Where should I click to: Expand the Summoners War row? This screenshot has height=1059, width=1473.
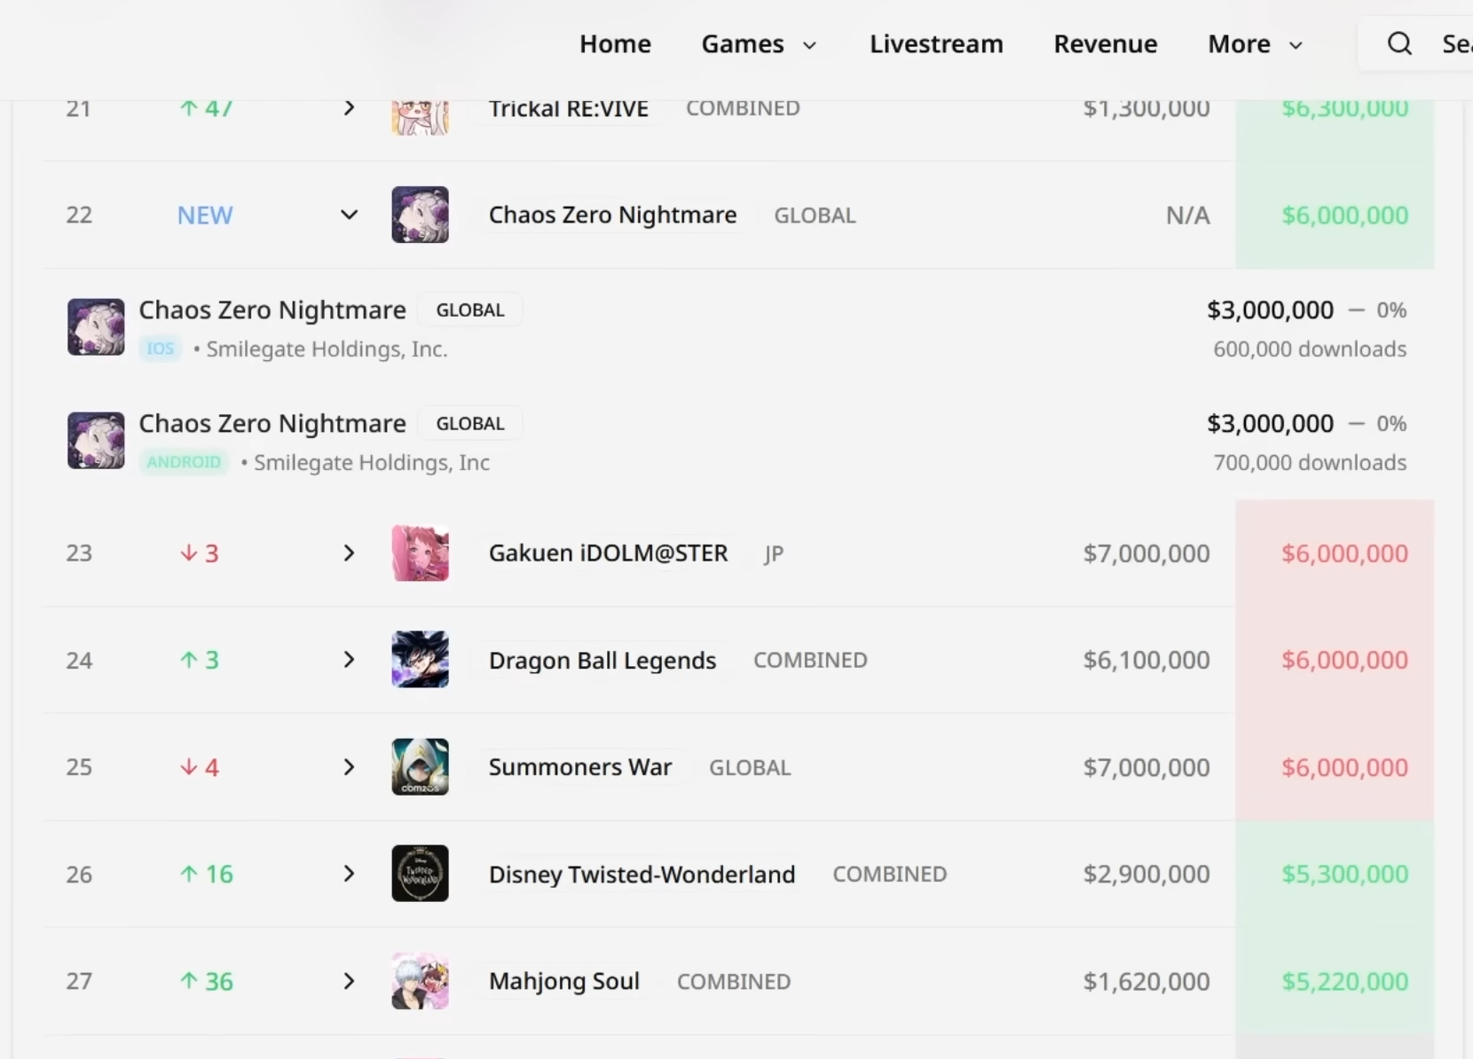[x=349, y=767]
